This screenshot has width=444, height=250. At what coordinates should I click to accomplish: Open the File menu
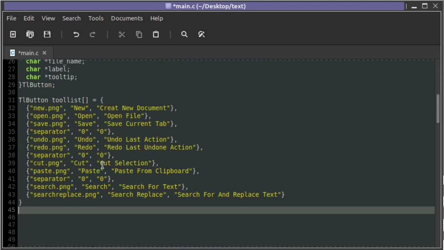tap(11, 18)
